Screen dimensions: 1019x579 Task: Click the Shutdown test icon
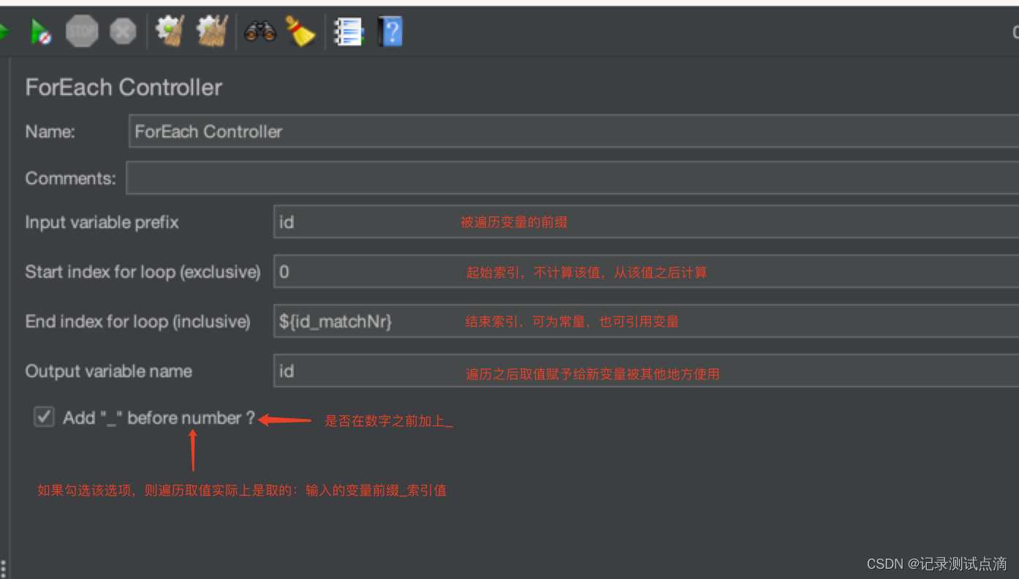point(123,30)
